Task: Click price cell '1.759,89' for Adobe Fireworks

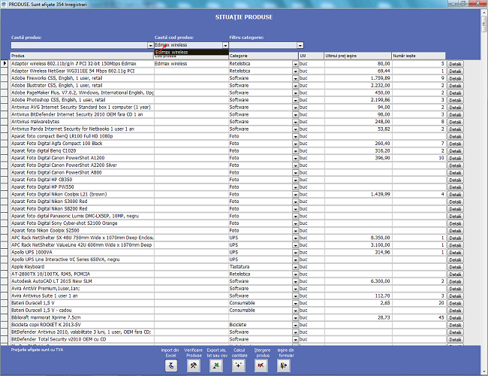Action: (358, 78)
